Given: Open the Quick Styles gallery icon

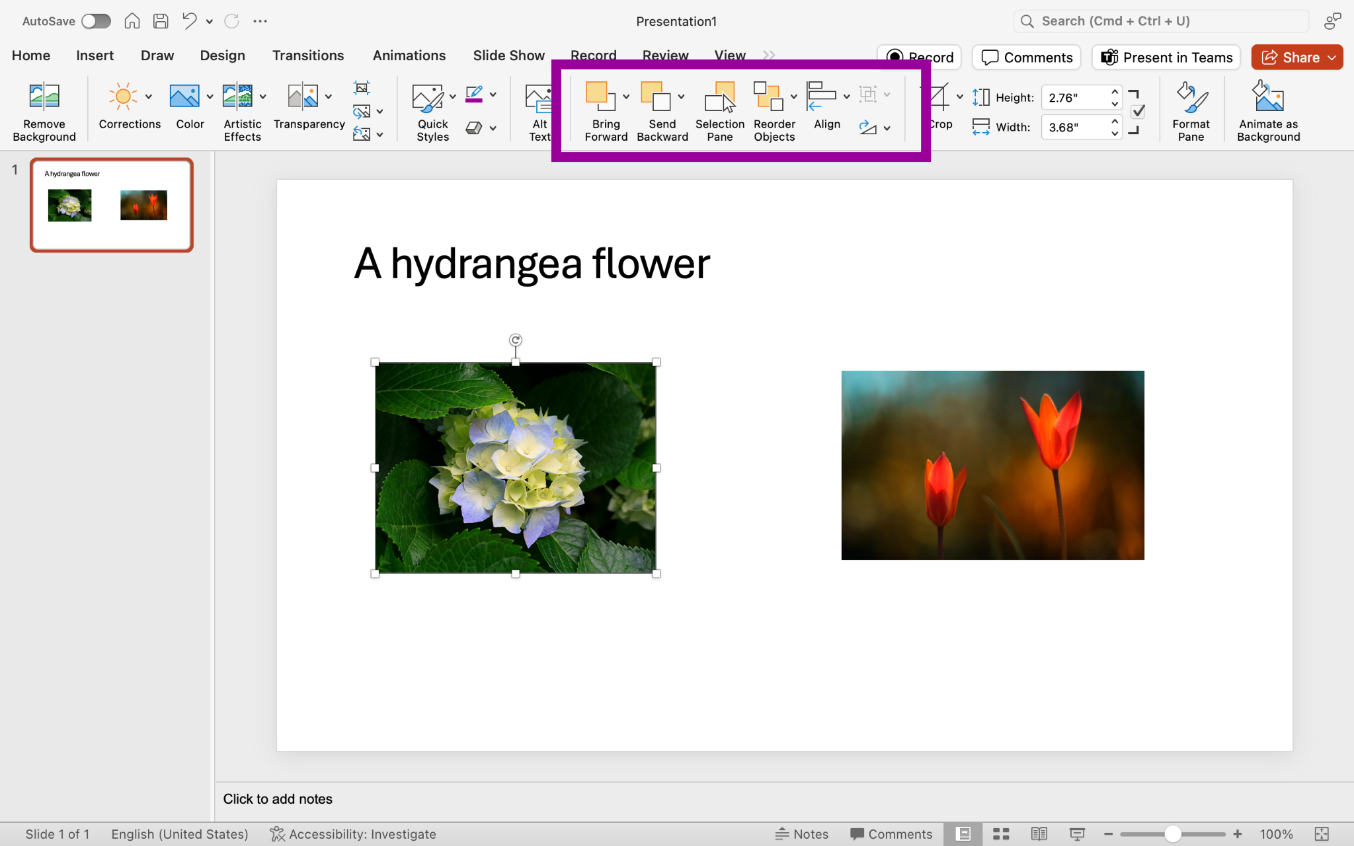Looking at the screenshot, I should 428,98.
